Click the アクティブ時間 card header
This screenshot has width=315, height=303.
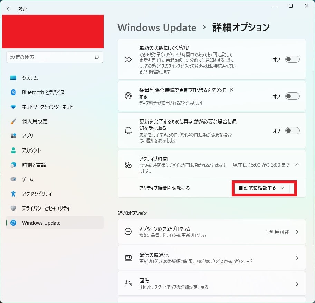click(x=212, y=165)
